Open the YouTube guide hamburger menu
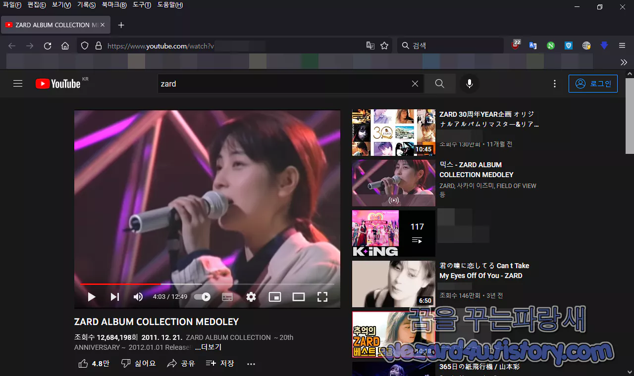Screen dimensions: 634x376 (x=18, y=84)
